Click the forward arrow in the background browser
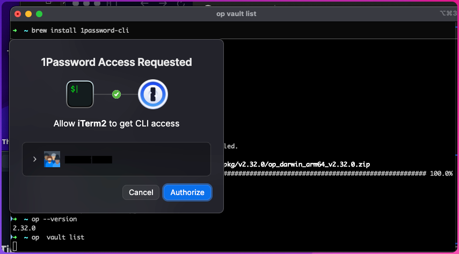 point(163,4)
